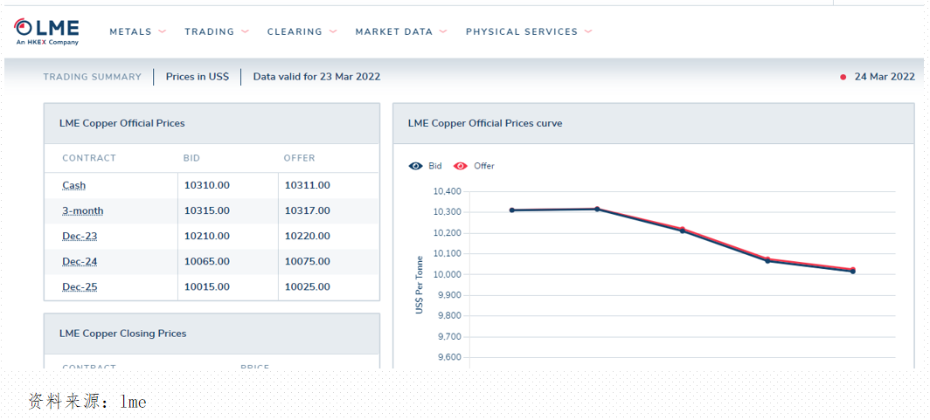The image size is (930, 420).
Task: Open the TRADING menu item
Action: [210, 32]
